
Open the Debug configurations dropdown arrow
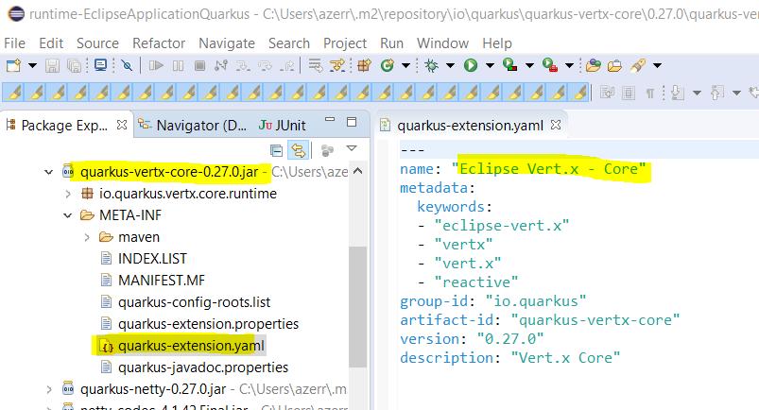click(450, 65)
